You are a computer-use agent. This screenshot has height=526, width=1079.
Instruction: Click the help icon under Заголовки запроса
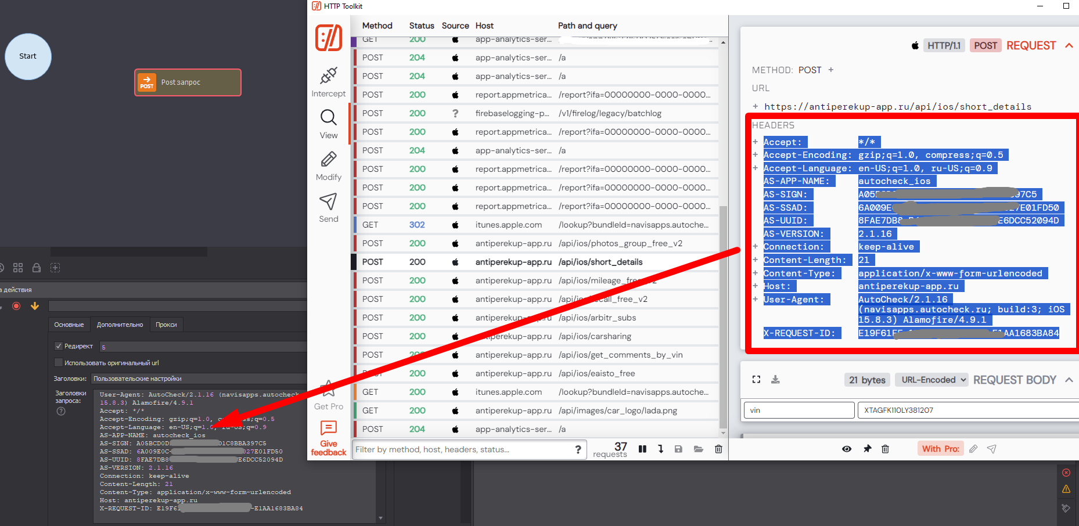click(x=61, y=411)
